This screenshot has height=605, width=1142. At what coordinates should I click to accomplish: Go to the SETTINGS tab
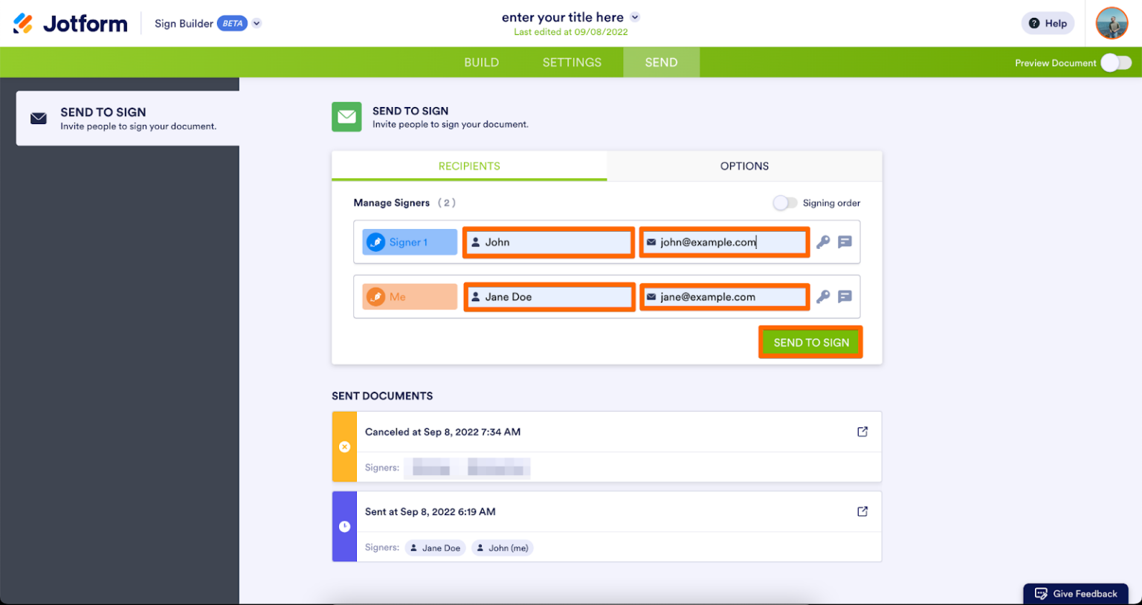pyautogui.click(x=571, y=62)
